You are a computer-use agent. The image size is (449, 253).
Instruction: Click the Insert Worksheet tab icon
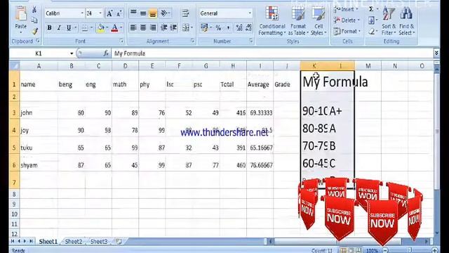point(119,242)
